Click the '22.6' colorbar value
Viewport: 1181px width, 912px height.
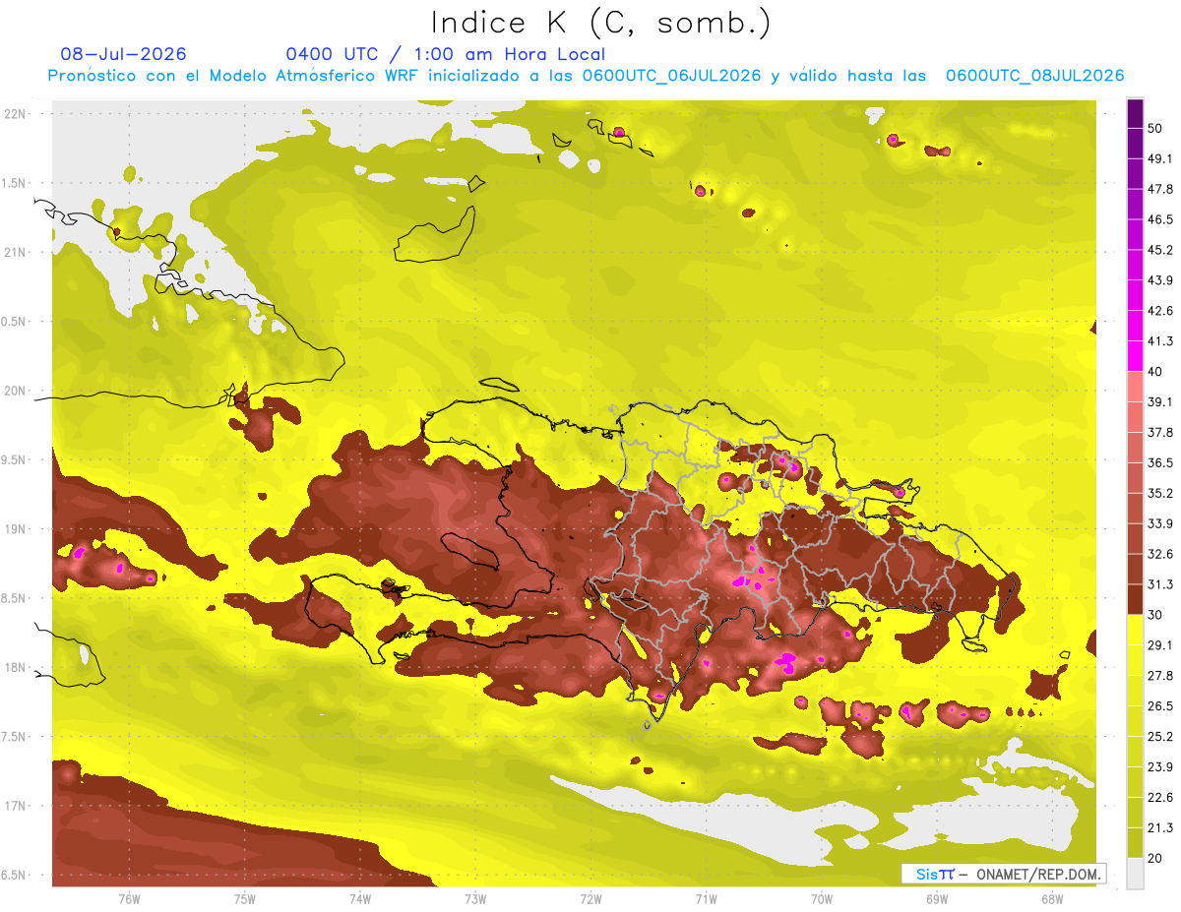click(1160, 797)
